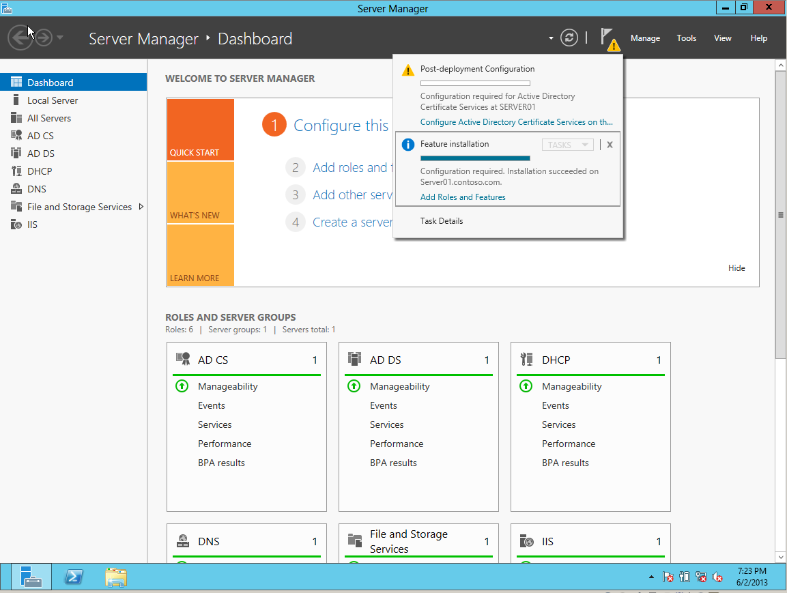Click the Forward navigation arrow

[44, 38]
